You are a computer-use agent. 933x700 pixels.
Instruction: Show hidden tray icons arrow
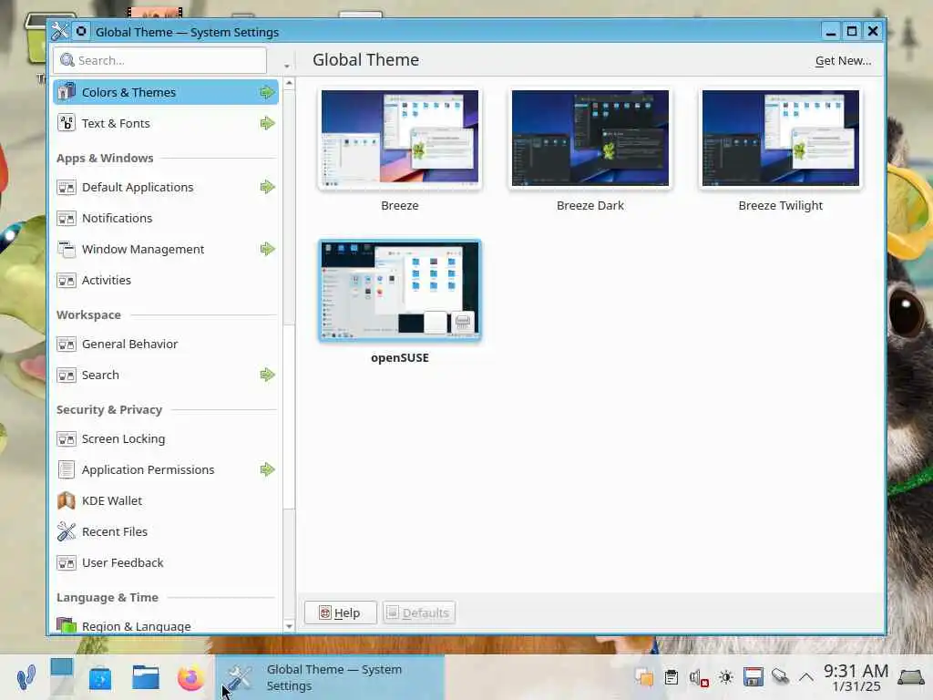806,677
